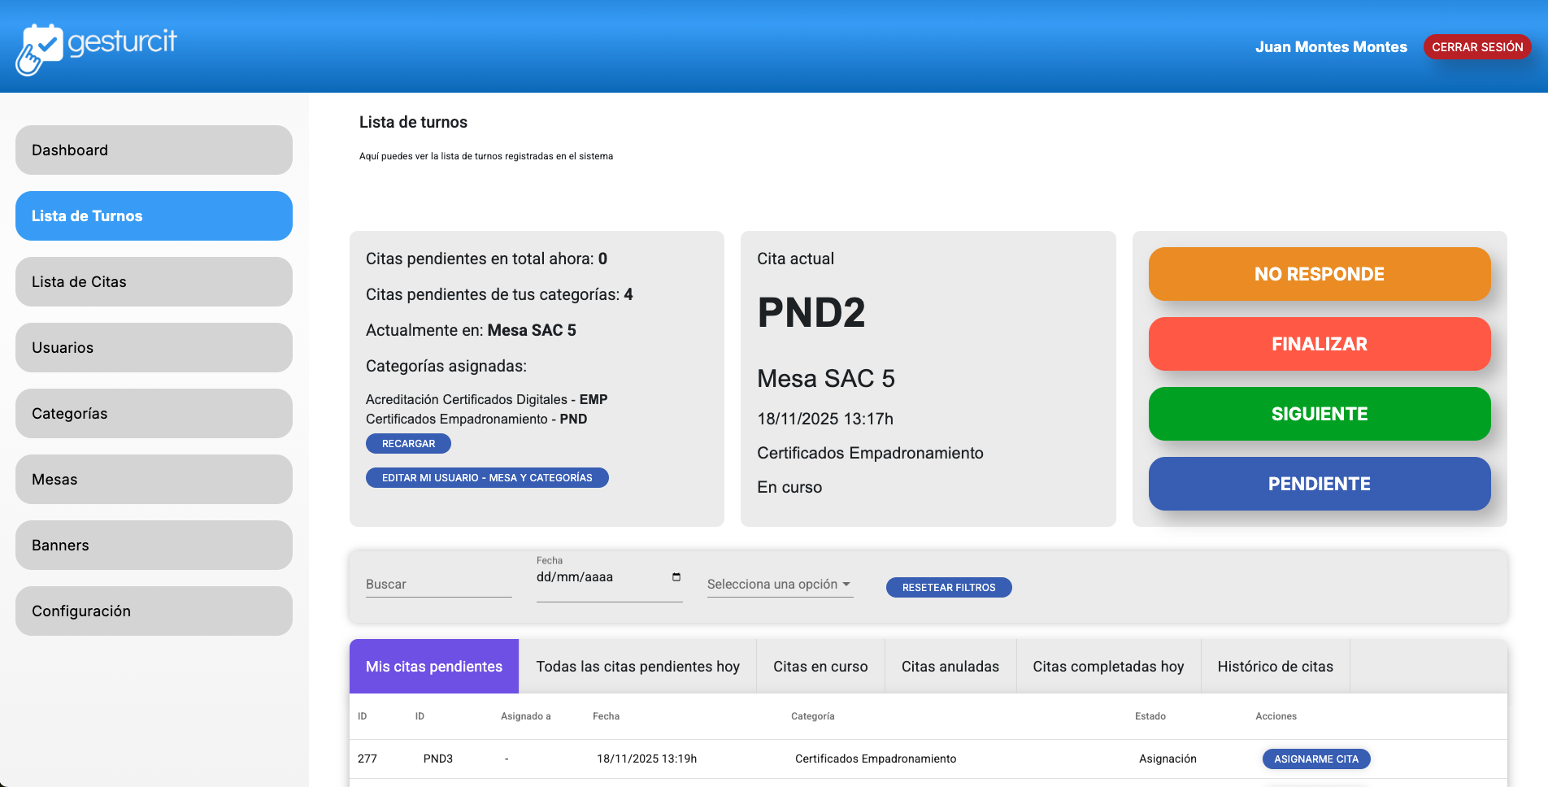Open the Configuración section
Screen dimensions: 1548x787
click(x=153, y=611)
